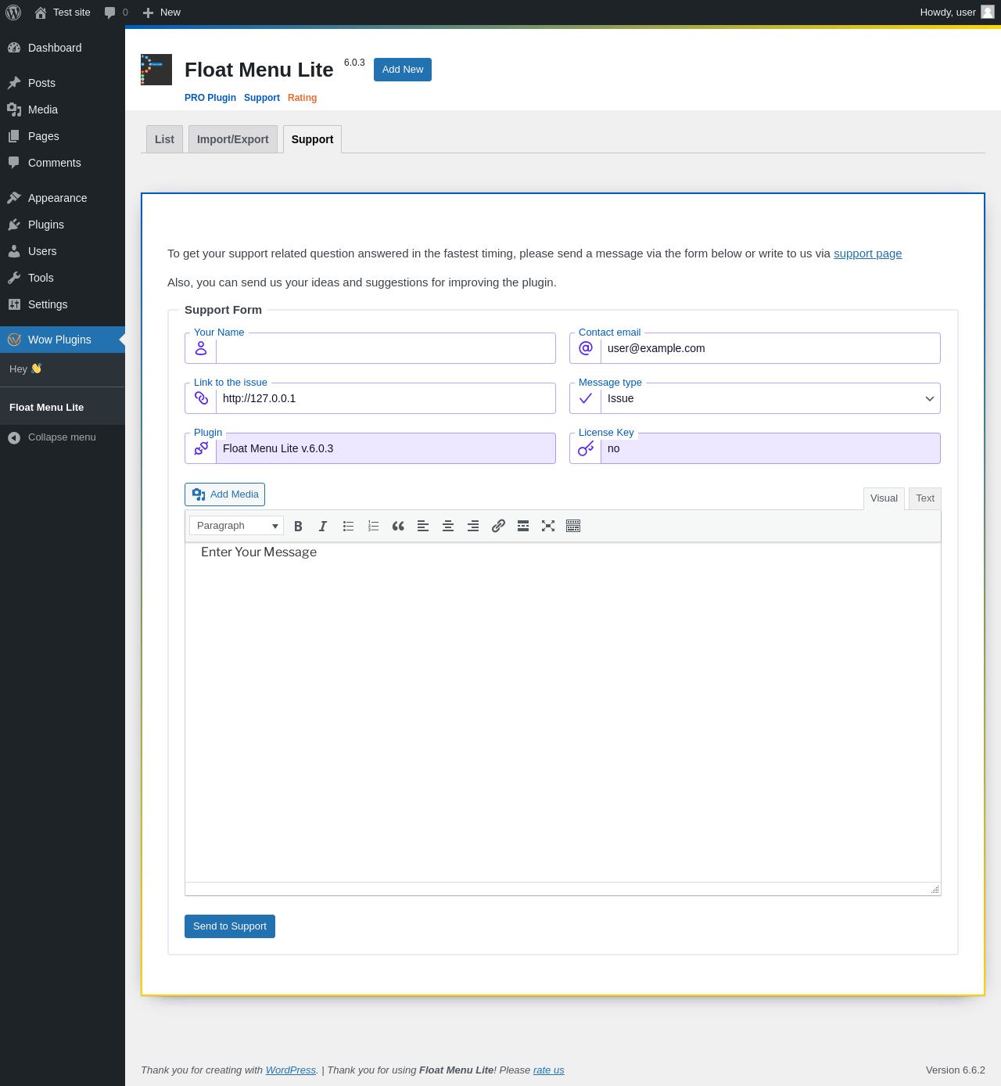
Task: Open the List tab
Action: 164,139
